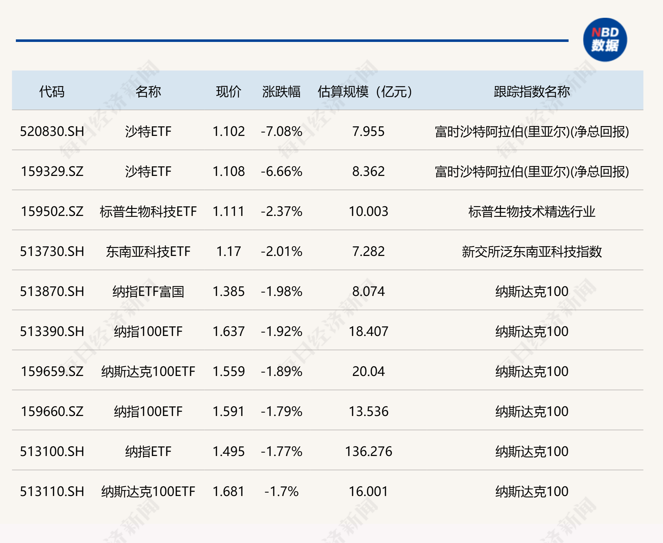The image size is (663, 543).
Task: Click price value 1.637
Action: pos(229,332)
